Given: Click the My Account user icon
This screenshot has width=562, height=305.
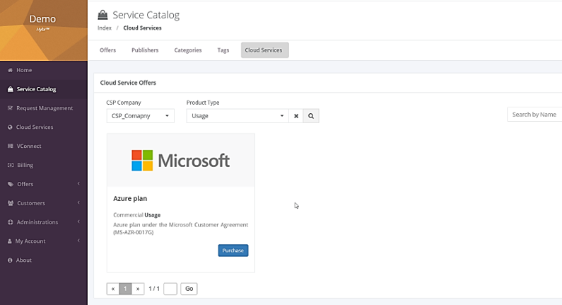Looking at the screenshot, I should [x=10, y=241].
